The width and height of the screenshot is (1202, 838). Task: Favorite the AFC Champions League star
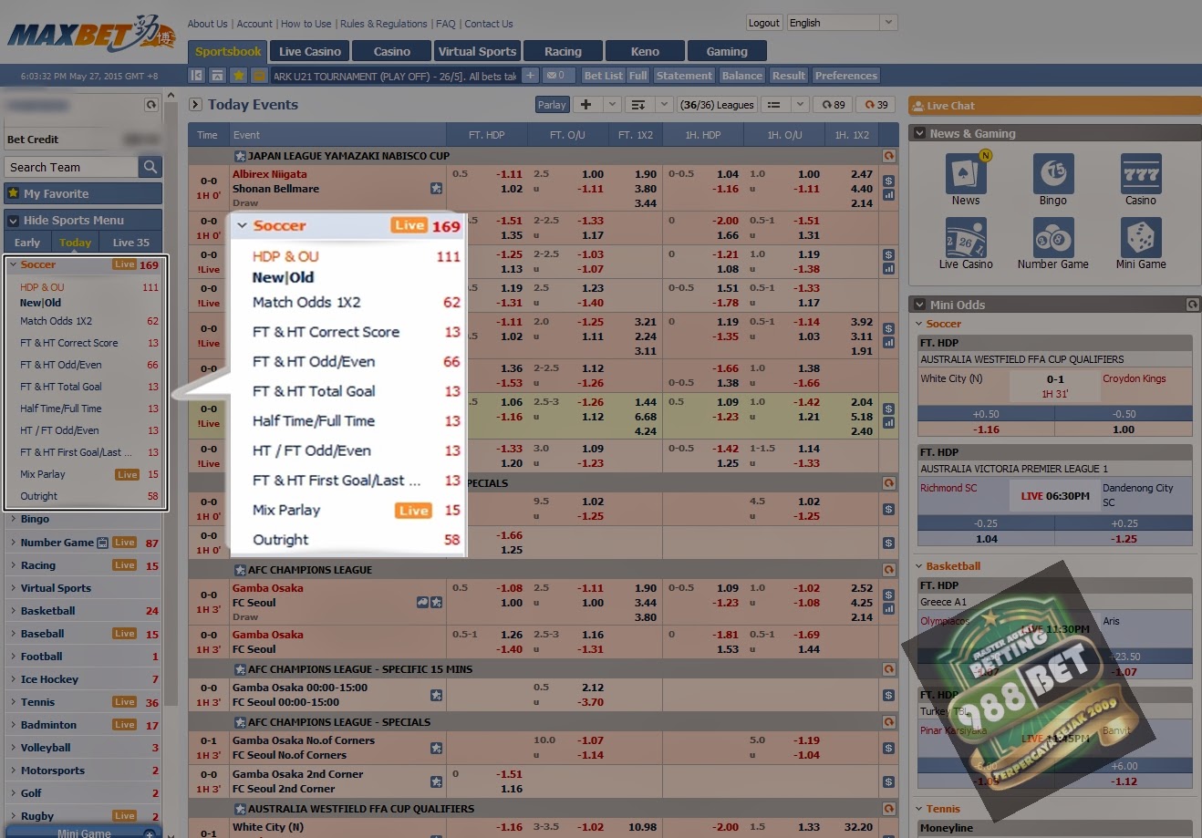240,570
